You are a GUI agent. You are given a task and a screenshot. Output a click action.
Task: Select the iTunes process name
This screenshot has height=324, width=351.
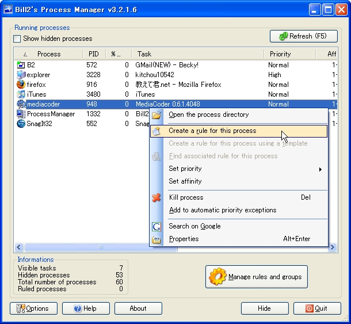pos(36,94)
